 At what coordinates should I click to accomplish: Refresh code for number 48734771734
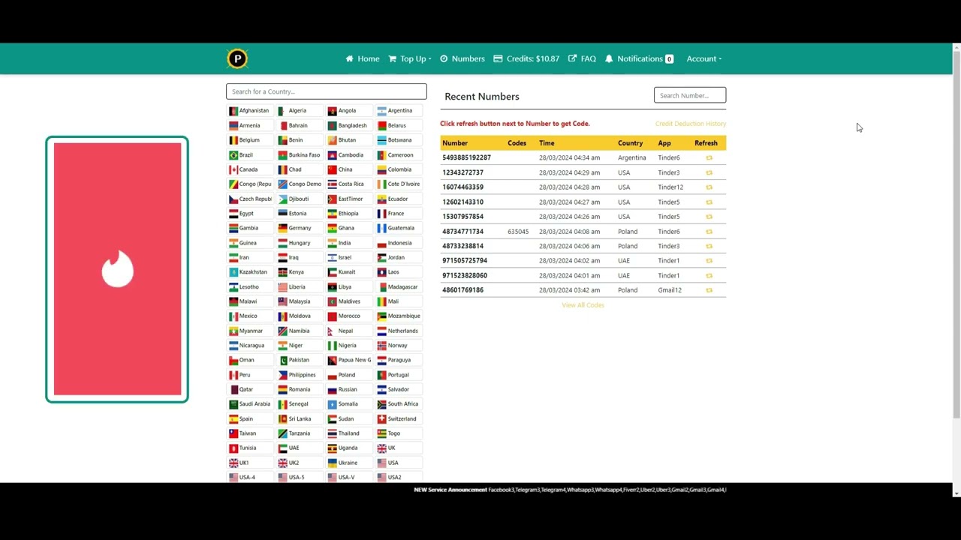point(709,232)
